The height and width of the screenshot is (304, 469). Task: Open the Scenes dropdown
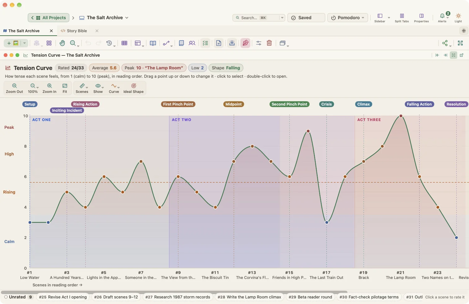82,88
